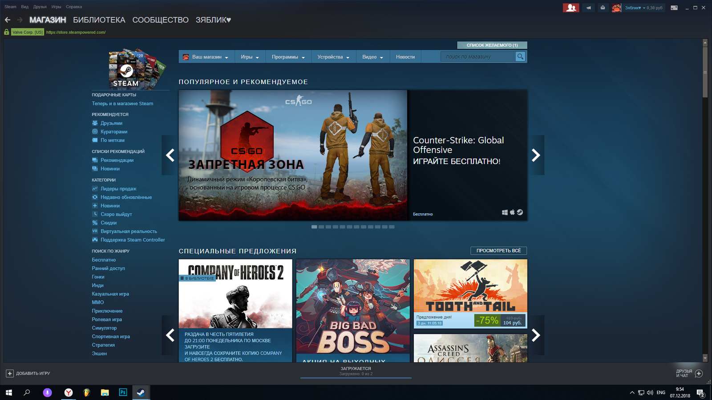Image resolution: width=712 pixels, height=400 pixels.
Task: Switch to Library (БИБЛИОТЕКА) tab
Action: (99, 20)
